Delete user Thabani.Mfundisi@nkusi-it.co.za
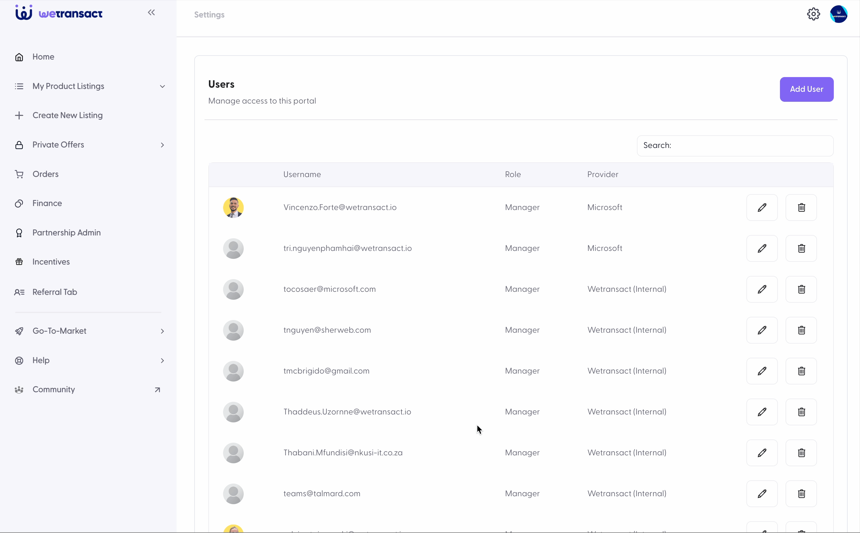 pos(801,453)
